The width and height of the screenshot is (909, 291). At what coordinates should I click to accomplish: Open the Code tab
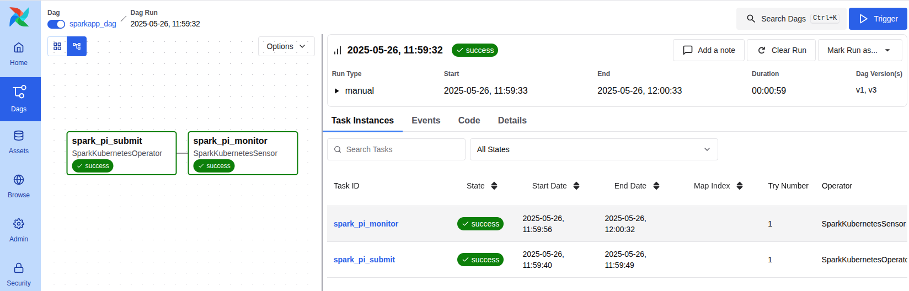click(469, 120)
